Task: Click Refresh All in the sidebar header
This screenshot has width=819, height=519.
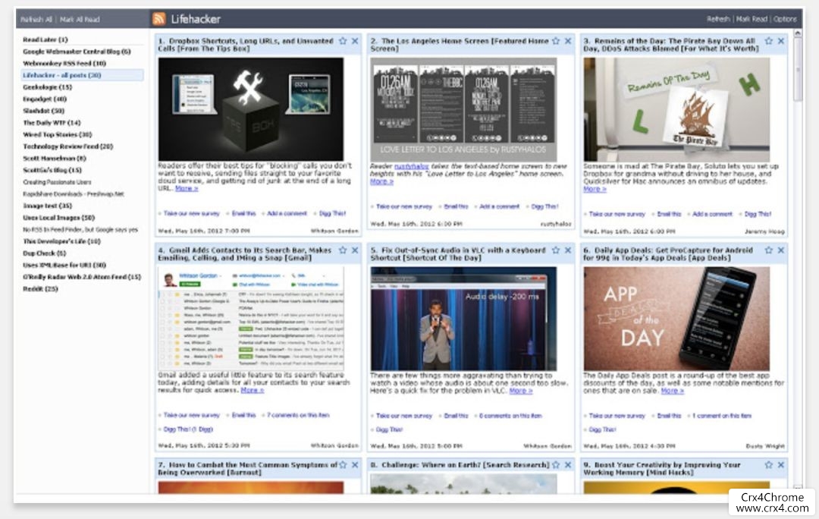Action: (x=36, y=19)
